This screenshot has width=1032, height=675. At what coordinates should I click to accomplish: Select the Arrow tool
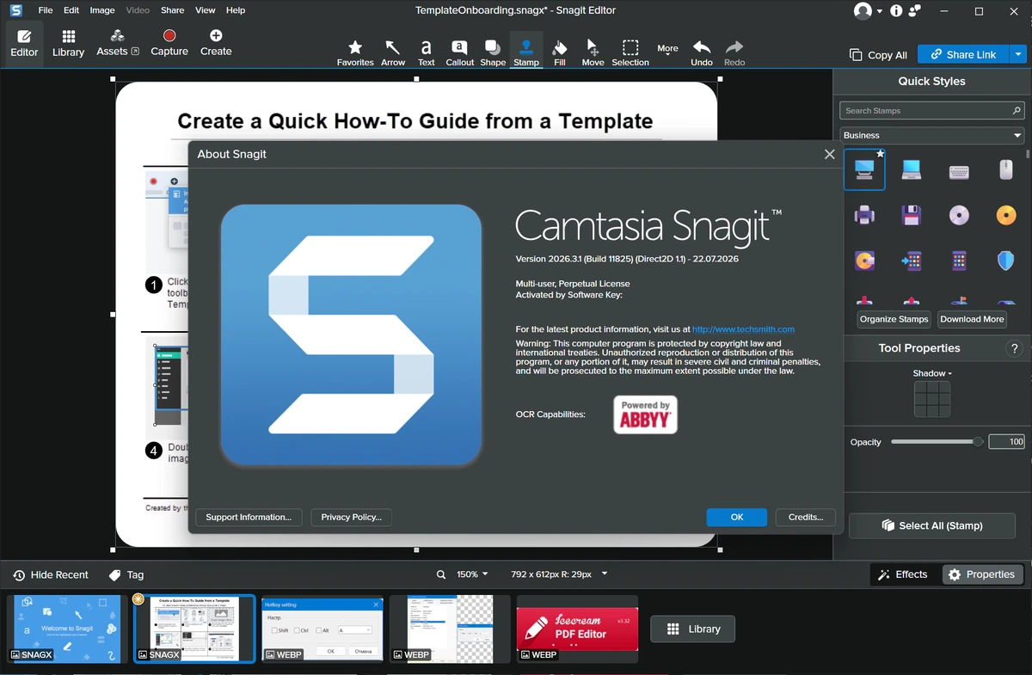click(393, 52)
